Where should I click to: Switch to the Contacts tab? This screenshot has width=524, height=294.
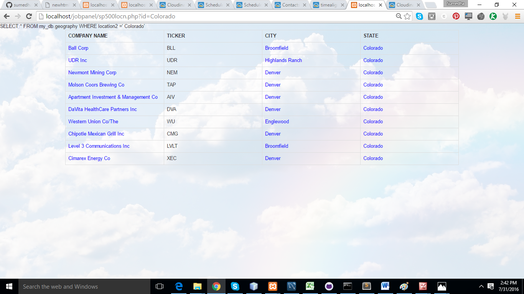click(x=290, y=5)
